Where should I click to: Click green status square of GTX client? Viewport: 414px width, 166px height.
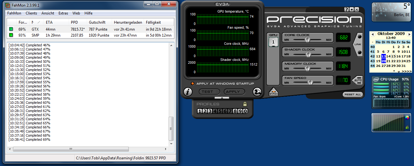click(11, 29)
